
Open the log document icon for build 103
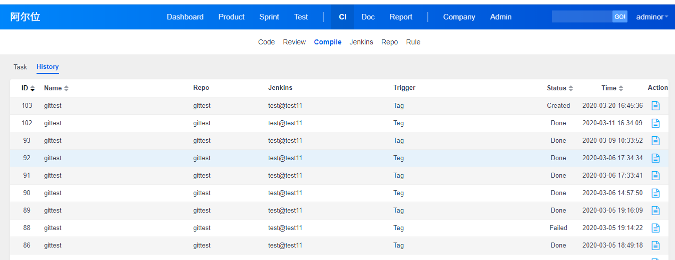[x=655, y=106]
